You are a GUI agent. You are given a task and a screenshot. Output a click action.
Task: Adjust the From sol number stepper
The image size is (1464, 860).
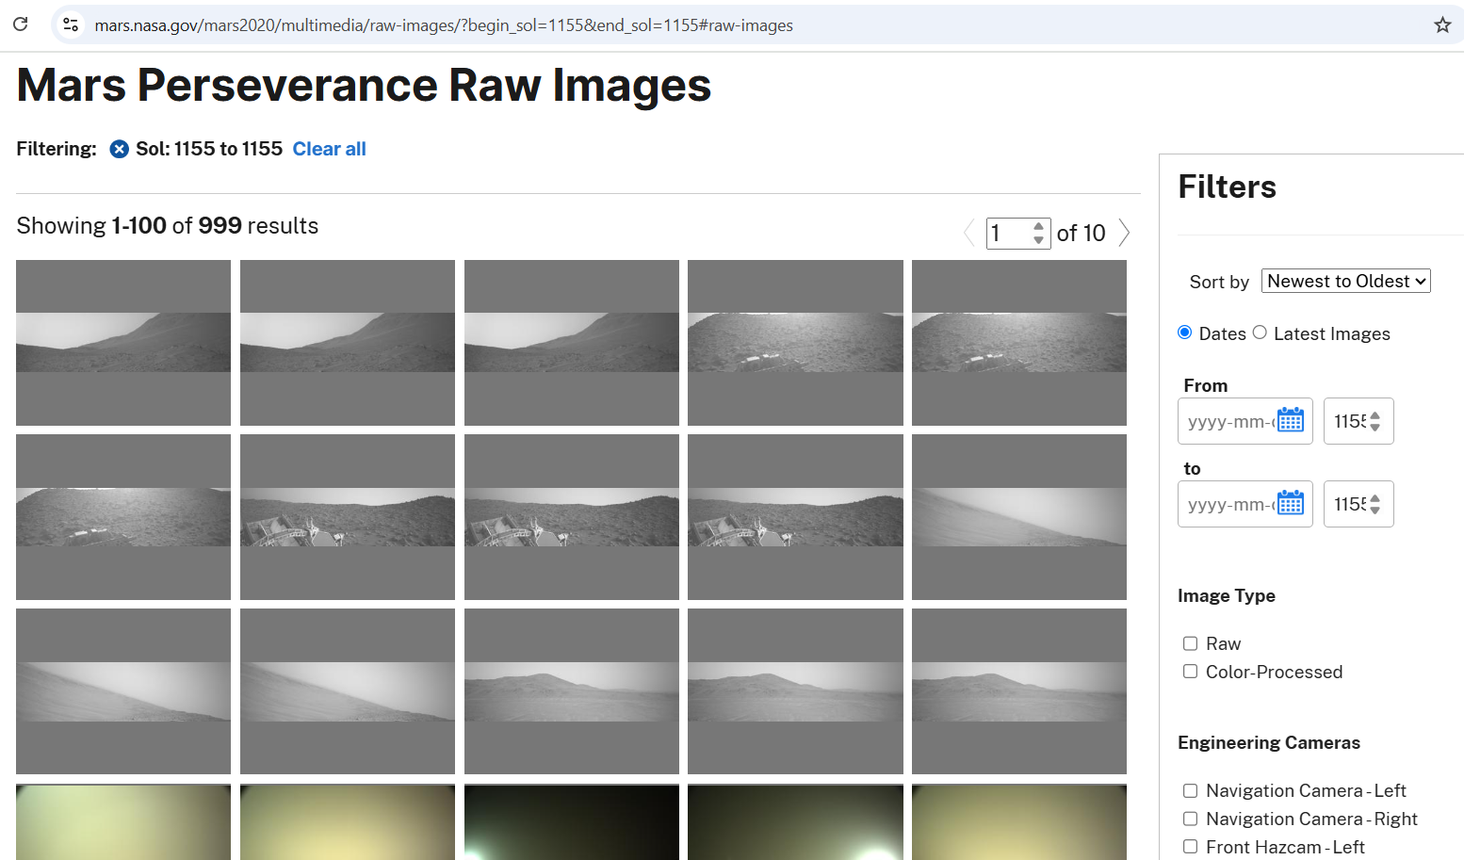(x=1375, y=421)
